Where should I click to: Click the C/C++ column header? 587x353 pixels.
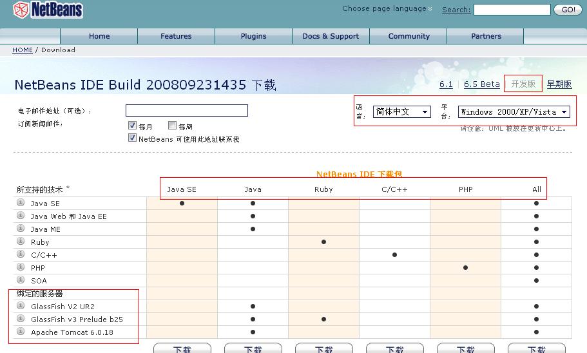coord(394,189)
